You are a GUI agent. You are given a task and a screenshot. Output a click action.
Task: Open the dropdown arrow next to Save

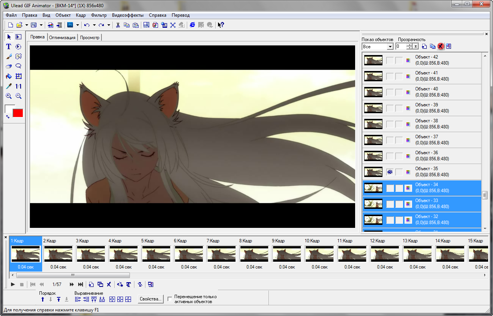pyautogui.click(x=41, y=25)
